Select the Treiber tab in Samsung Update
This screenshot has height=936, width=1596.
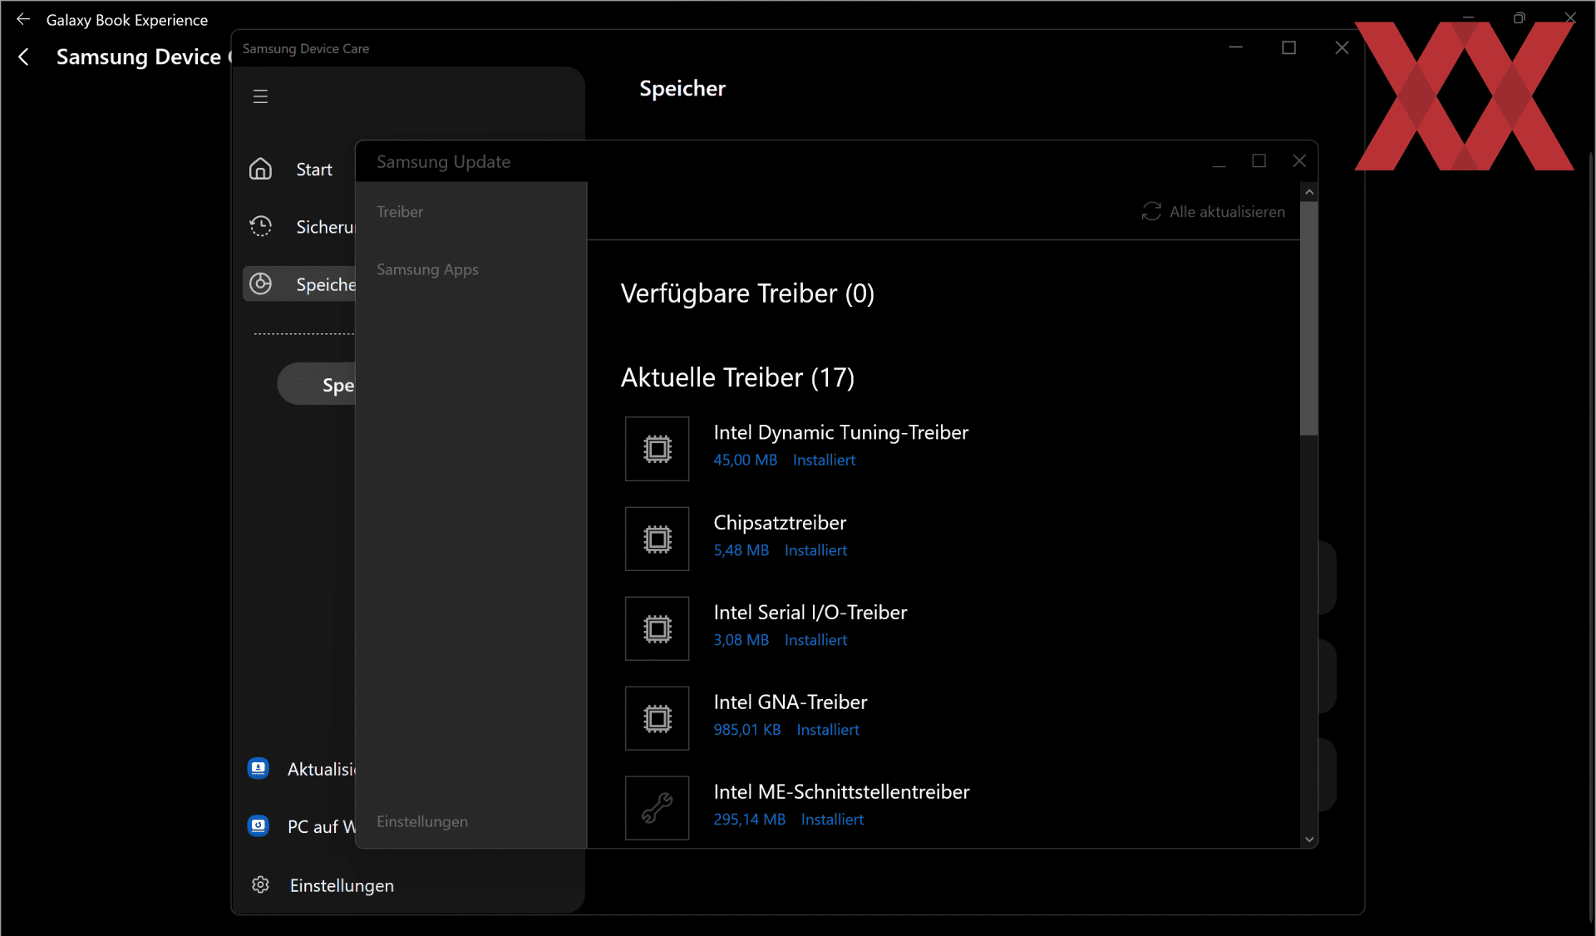(400, 212)
